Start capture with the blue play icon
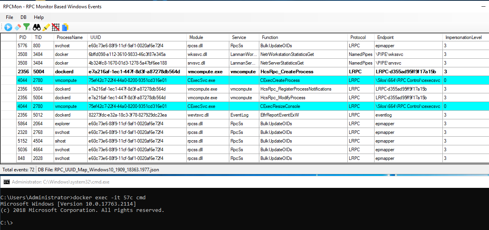 click(x=8, y=27)
